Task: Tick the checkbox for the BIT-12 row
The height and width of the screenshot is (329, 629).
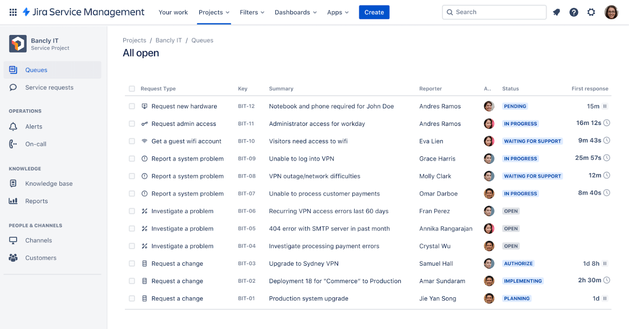Action: click(132, 106)
